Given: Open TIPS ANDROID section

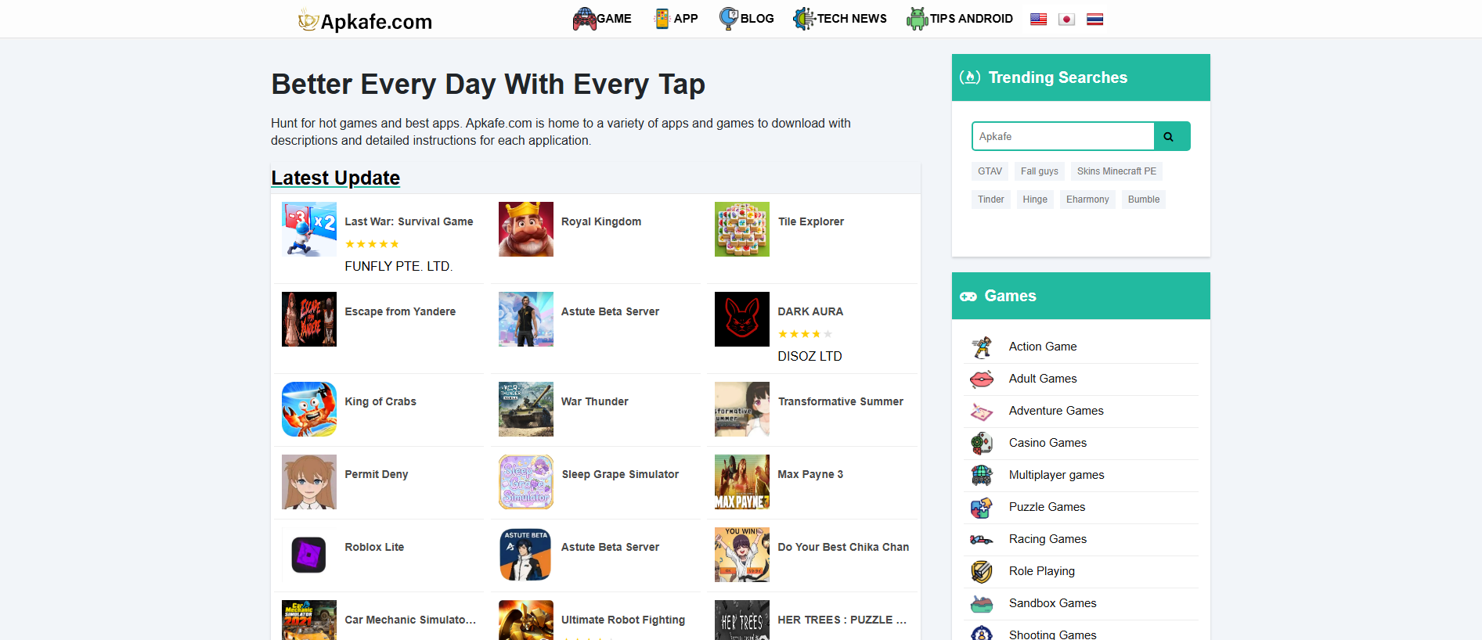Looking at the screenshot, I should [959, 19].
